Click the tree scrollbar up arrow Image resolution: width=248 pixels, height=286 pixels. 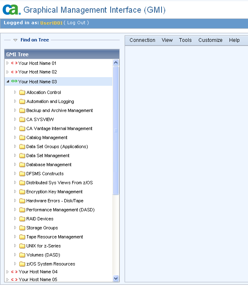coord(116,63)
